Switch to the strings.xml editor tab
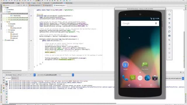187x105 pixels. tap(48, 5)
